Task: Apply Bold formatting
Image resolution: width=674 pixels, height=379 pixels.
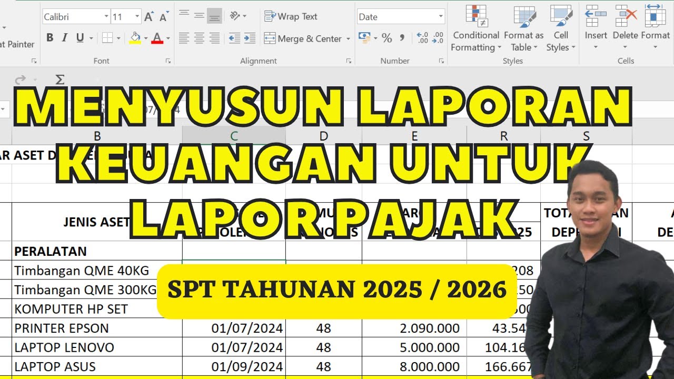Action: pyautogui.click(x=50, y=38)
